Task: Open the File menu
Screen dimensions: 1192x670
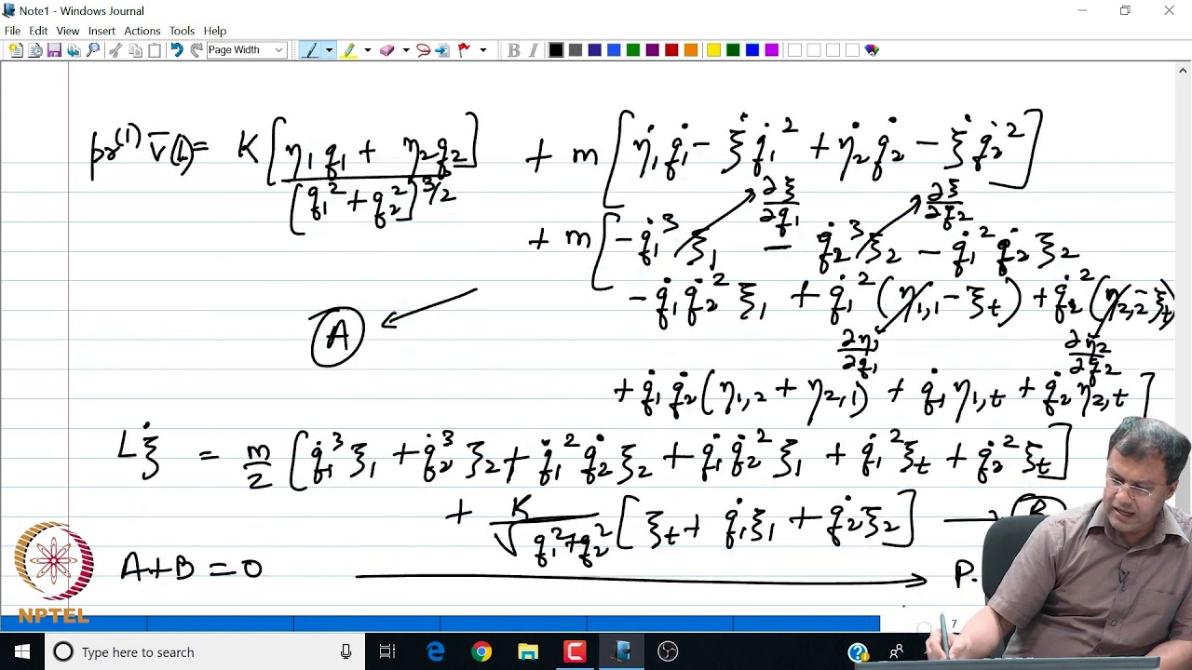Action: (12, 31)
